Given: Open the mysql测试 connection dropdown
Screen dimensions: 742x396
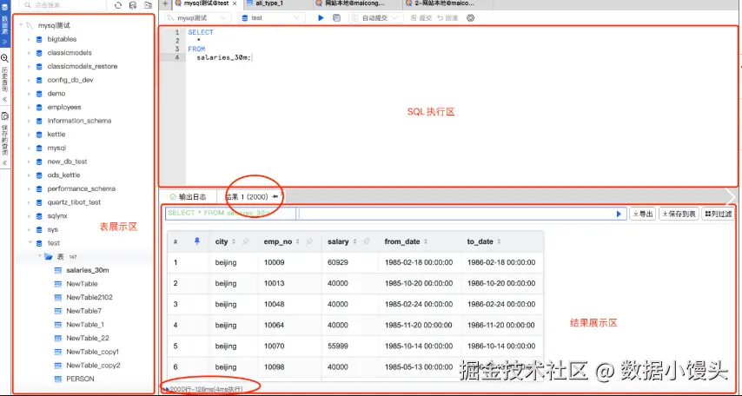Looking at the screenshot, I should click(198, 18).
